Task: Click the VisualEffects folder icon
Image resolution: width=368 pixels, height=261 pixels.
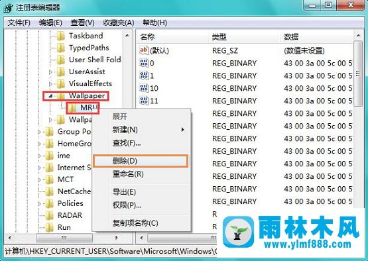Action: (61, 83)
